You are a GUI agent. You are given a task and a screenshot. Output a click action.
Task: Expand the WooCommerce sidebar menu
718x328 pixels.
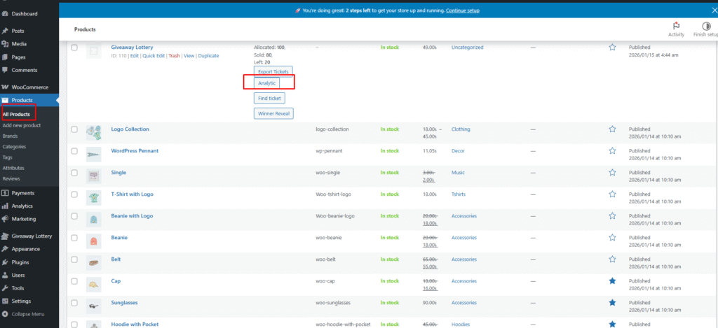click(29, 87)
